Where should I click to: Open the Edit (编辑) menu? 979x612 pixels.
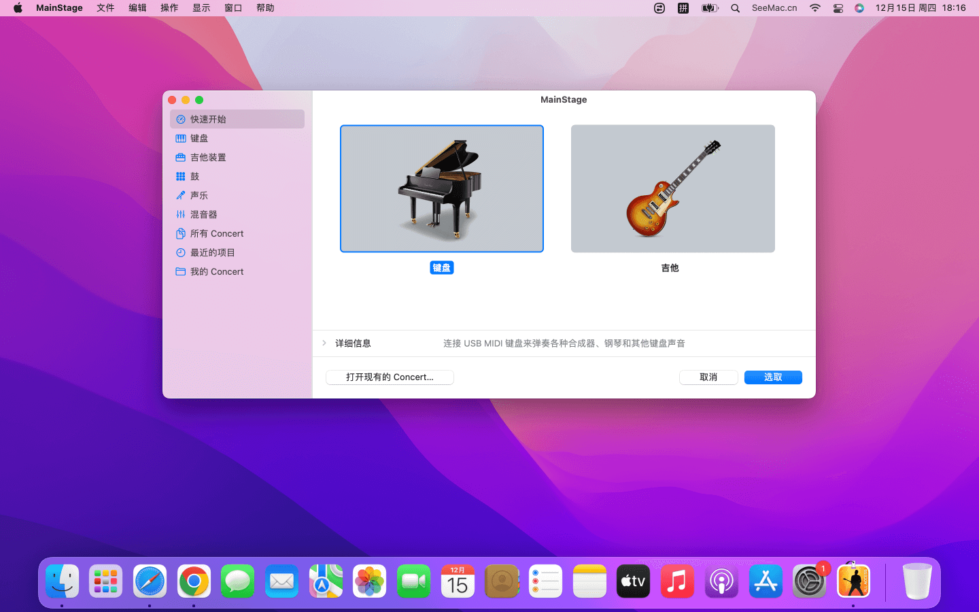(x=137, y=8)
